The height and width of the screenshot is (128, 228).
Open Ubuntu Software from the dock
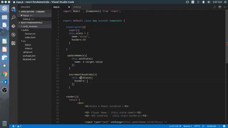tap(5, 58)
